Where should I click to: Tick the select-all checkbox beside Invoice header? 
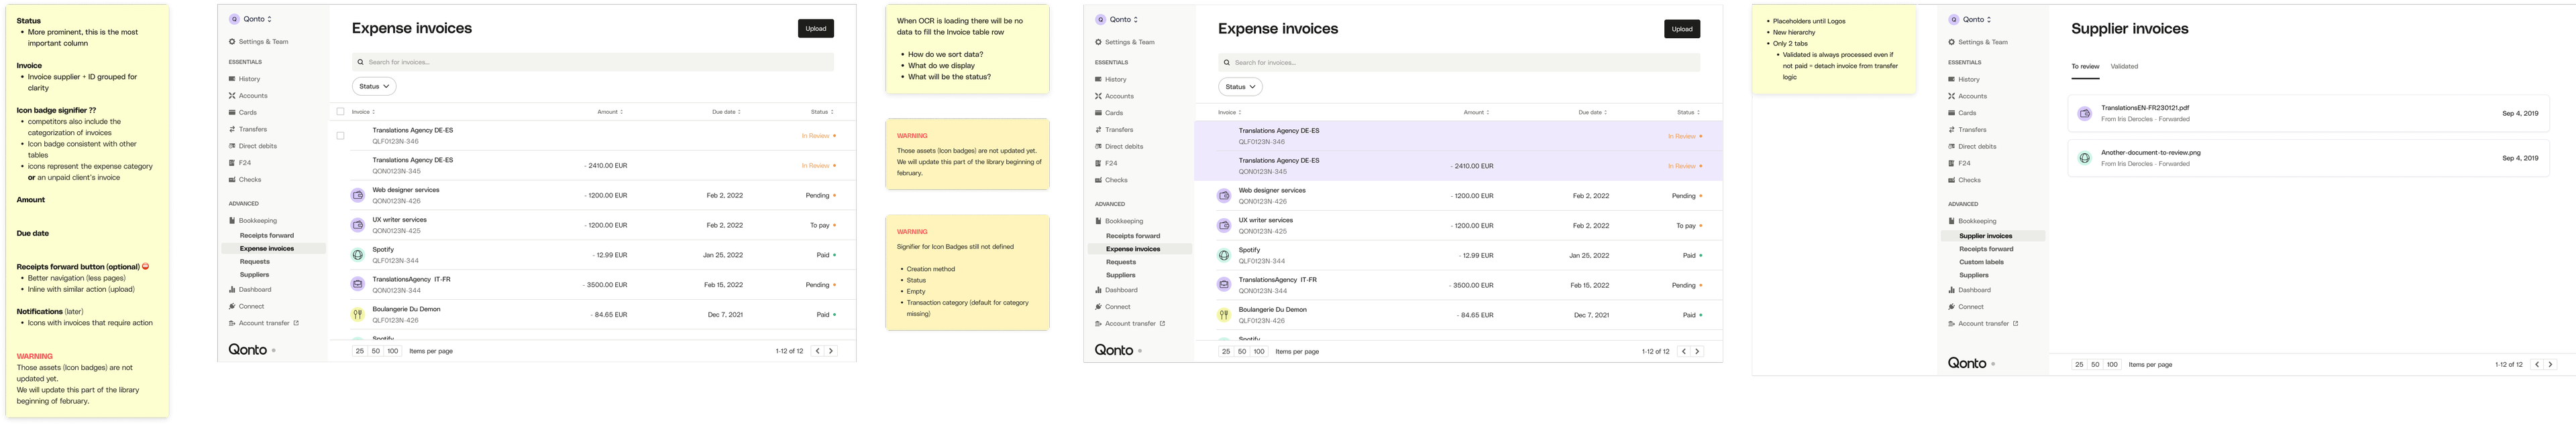[x=340, y=112]
